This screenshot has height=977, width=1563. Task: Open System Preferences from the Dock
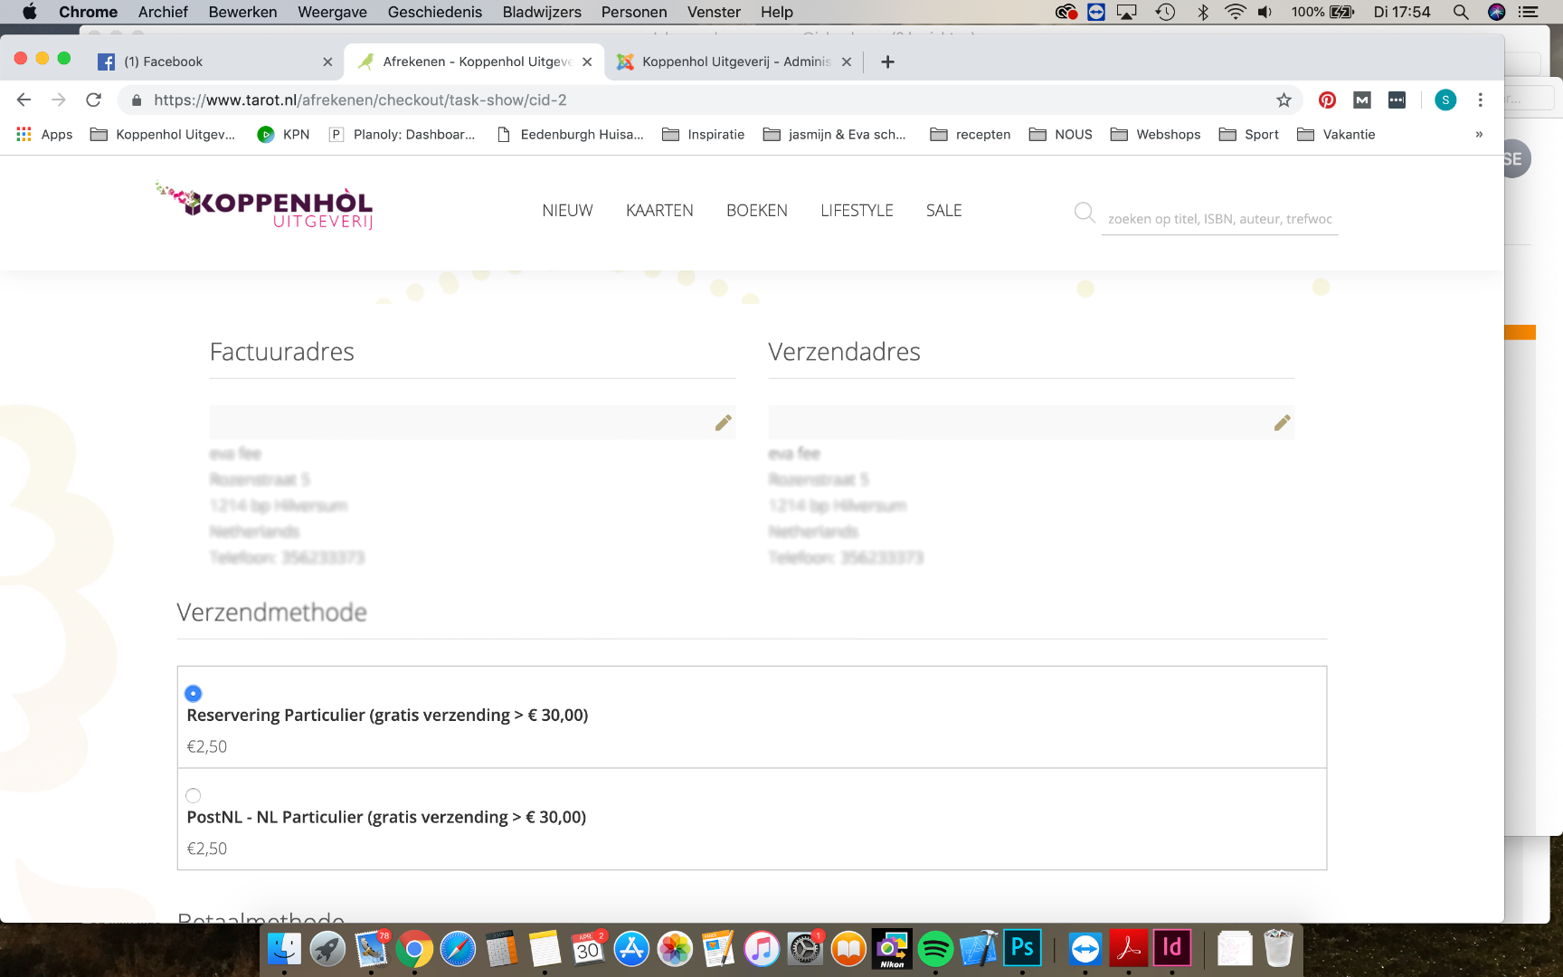(805, 949)
